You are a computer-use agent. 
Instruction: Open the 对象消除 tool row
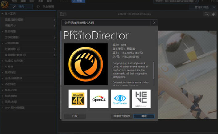coord(28,49)
